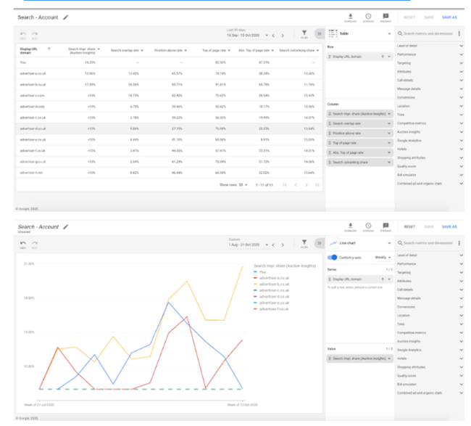This screenshot has width=471, height=426.
Task: Open the Schedule icon in the line chart report
Action: (368, 226)
